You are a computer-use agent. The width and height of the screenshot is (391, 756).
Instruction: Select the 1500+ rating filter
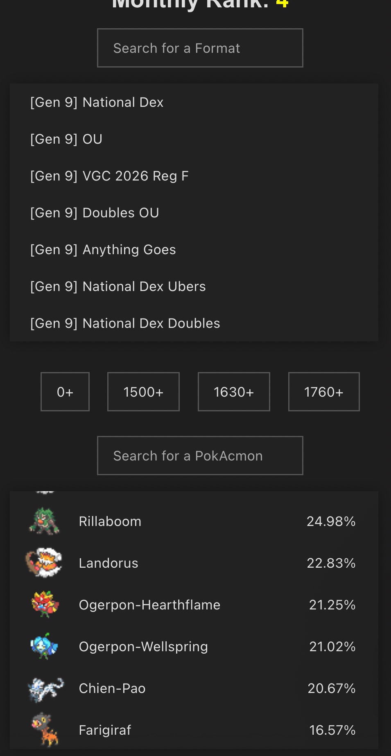coord(143,392)
